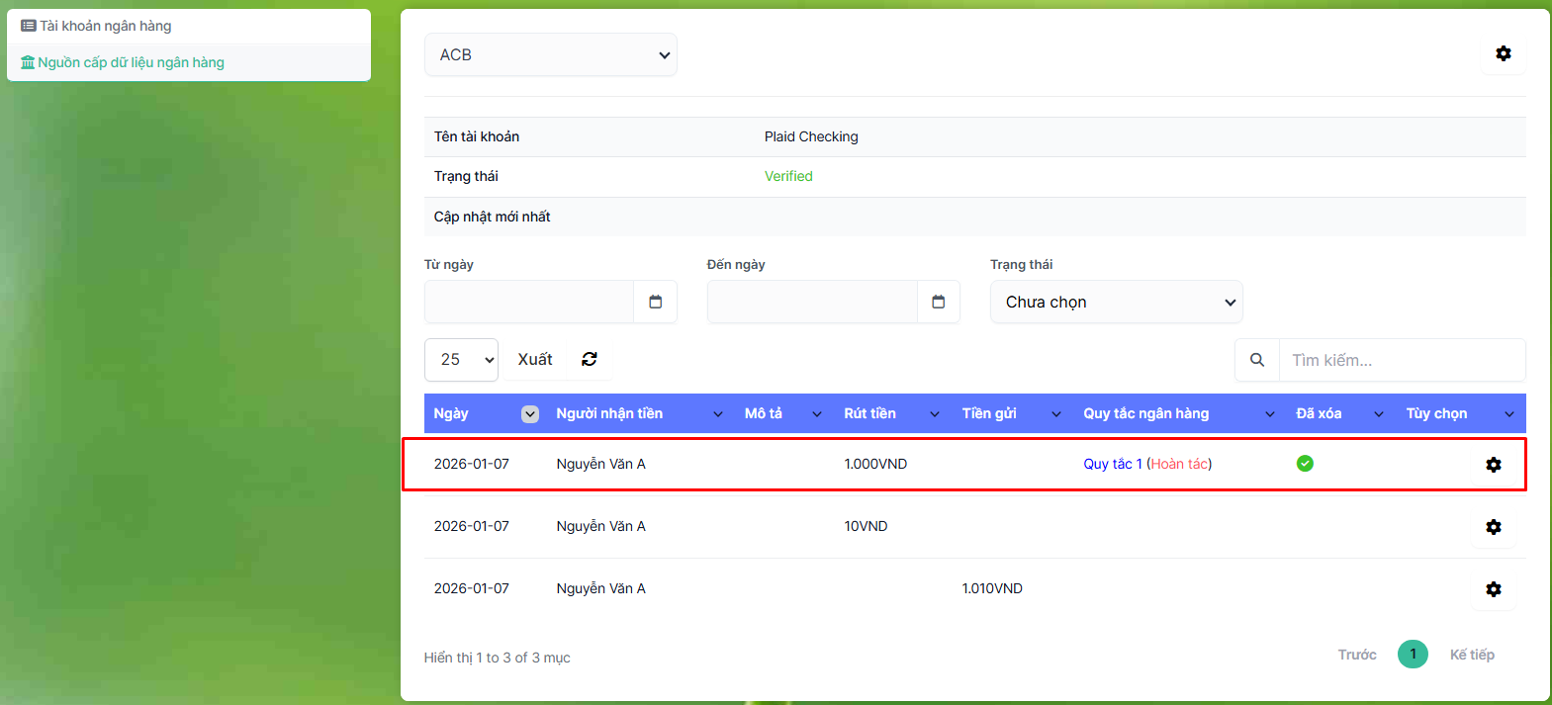Click the 'Tìm kiếm...' search input field

(1401, 360)
